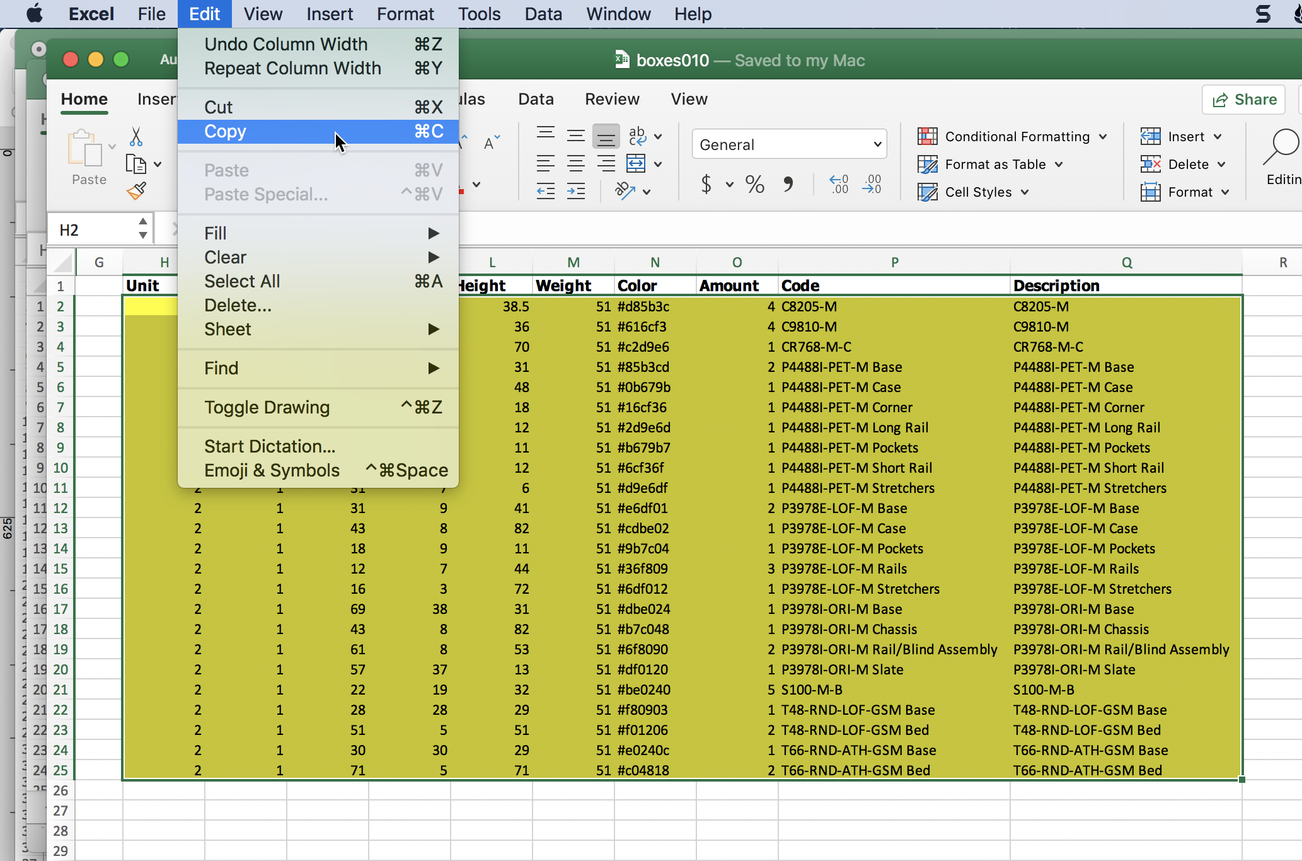This screenshot has width=1302, height=861.
Task: Switch to the View ribbon tab
Action: coord(689,99)
